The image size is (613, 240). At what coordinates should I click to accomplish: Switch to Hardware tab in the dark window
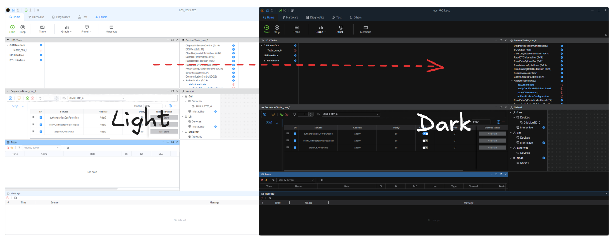click(290, 18)
